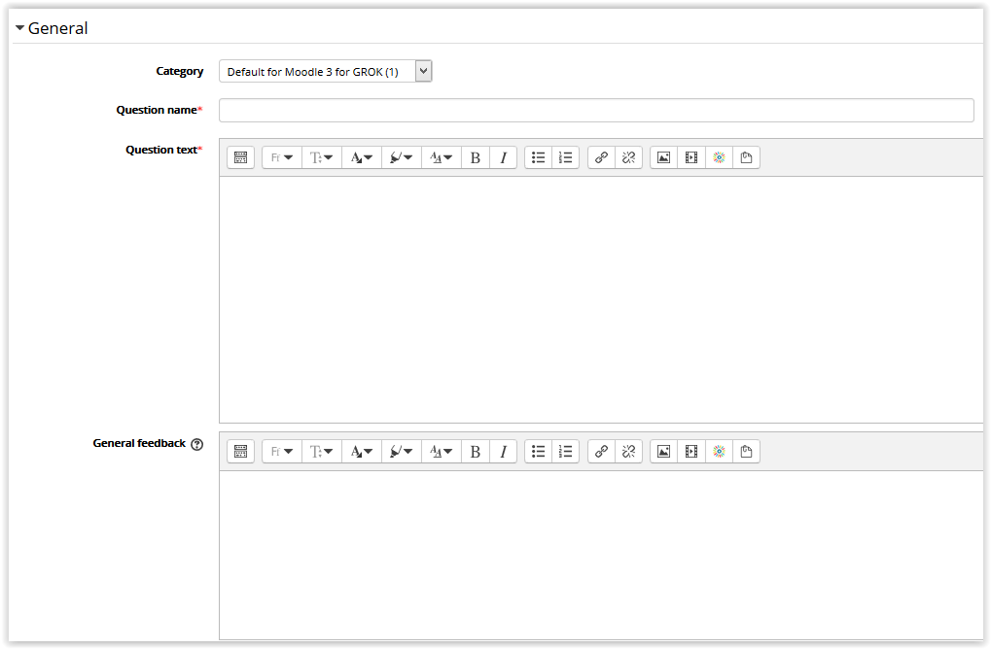Image resolution: width=991 pixels, height=649 pixels.
Task: Open font family dropdown in General feedback editor
Action: pos(282,452)
